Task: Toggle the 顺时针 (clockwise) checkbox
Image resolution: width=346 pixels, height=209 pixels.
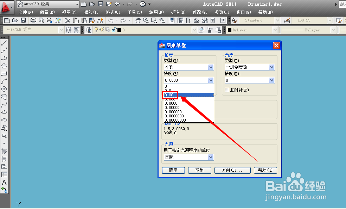Action: (x=227, y=90)
